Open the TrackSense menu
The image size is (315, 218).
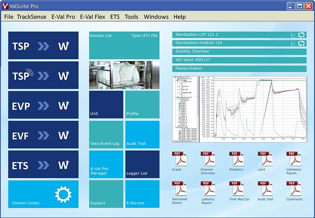pos(31,17)
